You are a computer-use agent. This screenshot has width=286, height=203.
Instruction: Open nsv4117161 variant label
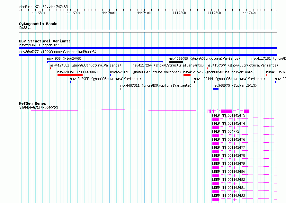coord(269,58)
